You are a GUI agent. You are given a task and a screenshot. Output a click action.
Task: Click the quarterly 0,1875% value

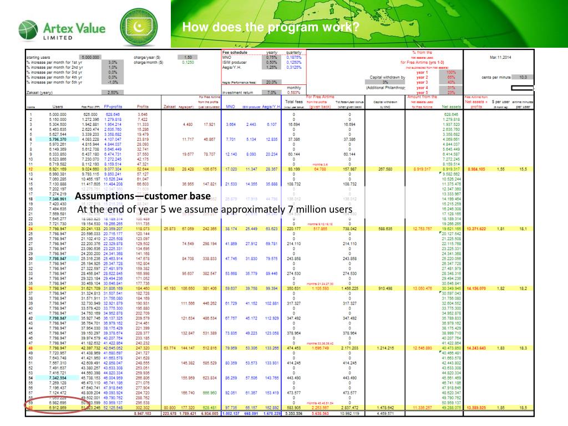click(x=294, y=57)
